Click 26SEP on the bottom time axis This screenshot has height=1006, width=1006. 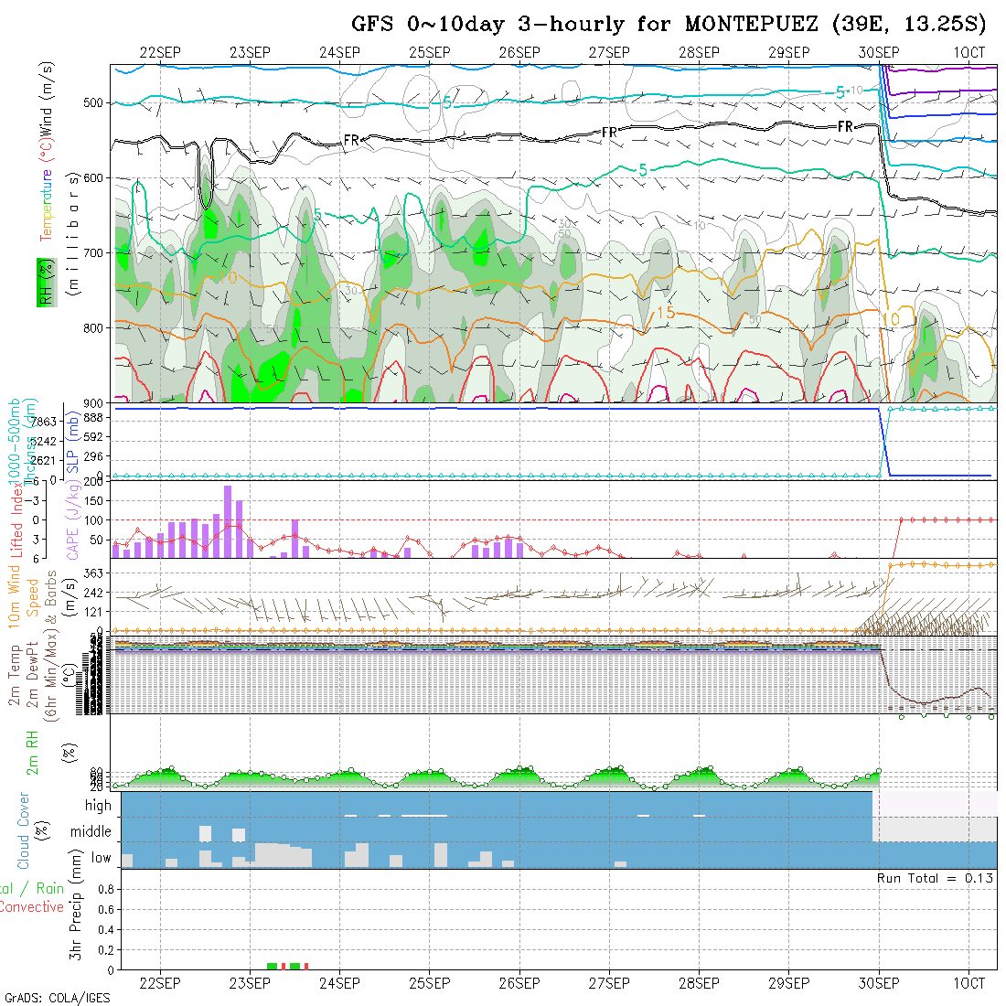519,983
